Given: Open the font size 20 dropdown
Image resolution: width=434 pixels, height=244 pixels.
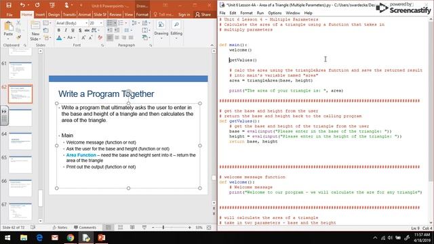Looking at the screenshot, I should 101,23.
